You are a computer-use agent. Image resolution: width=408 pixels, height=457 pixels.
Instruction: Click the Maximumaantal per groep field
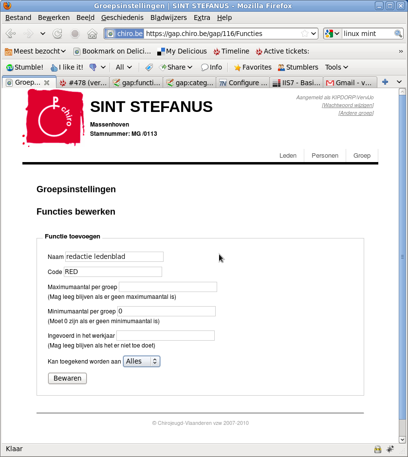(168, 287)
